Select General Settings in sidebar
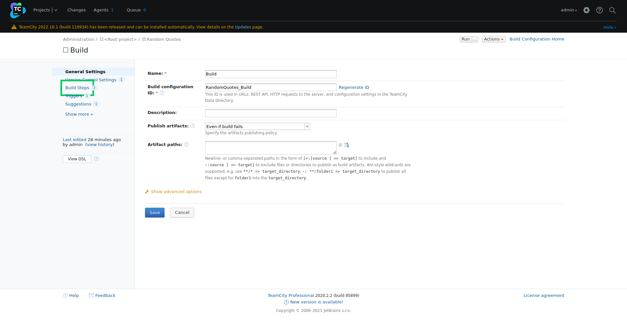627x325 pixels. coord(85,72)
